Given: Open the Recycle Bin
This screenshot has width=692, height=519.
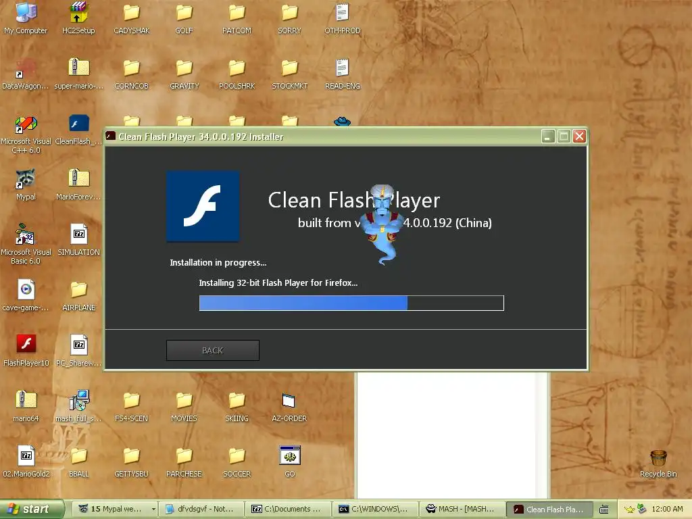Looking at the screenshot, I should [658, 464].
